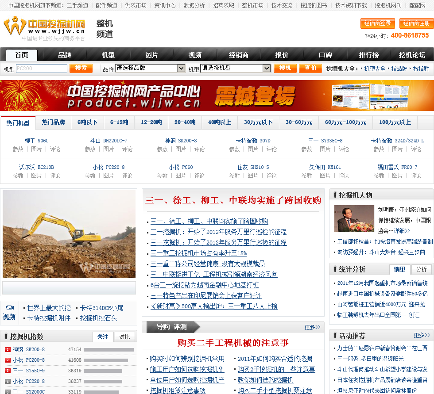Image resolution: width=434 pixels, height=394 pixels.
Task: Open 挖掘机挖石头 video link
Action: pyautogui.click(x=98, y=318)
